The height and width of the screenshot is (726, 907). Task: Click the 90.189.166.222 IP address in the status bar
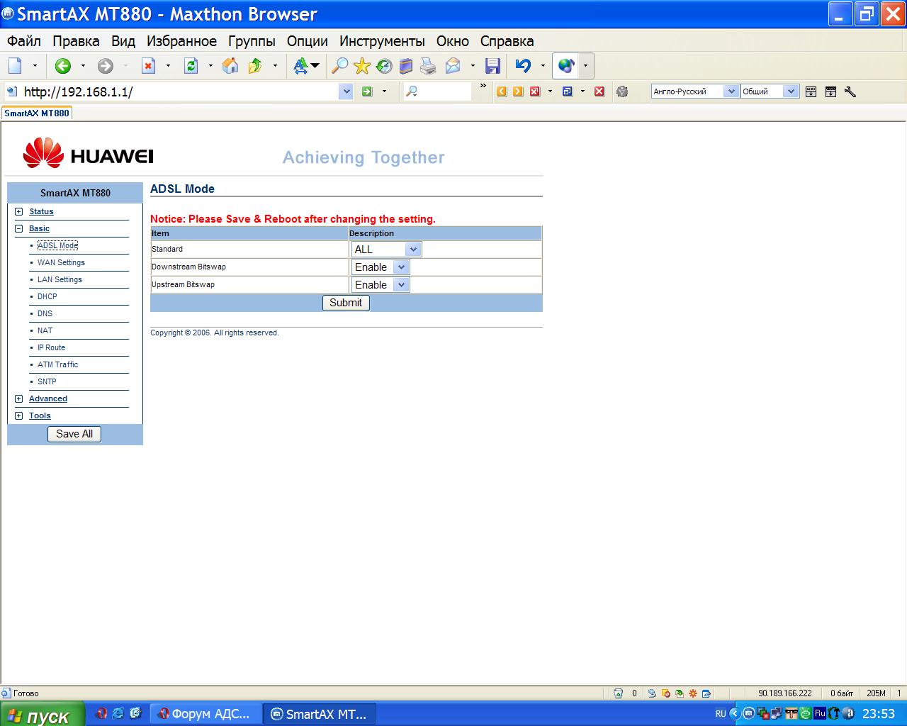click(x=785, y=693)
